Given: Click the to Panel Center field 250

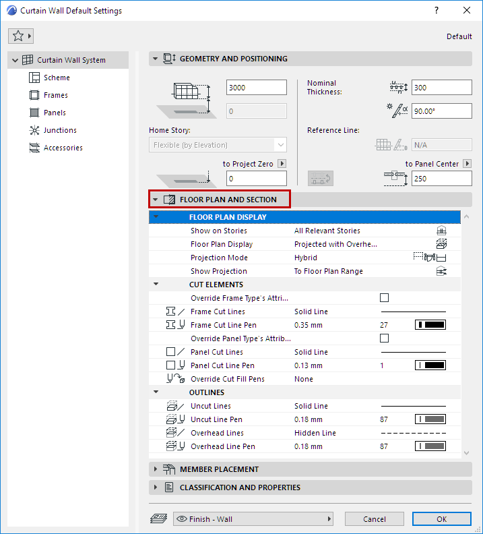Looking at the screenshot, I should (441, 179).
